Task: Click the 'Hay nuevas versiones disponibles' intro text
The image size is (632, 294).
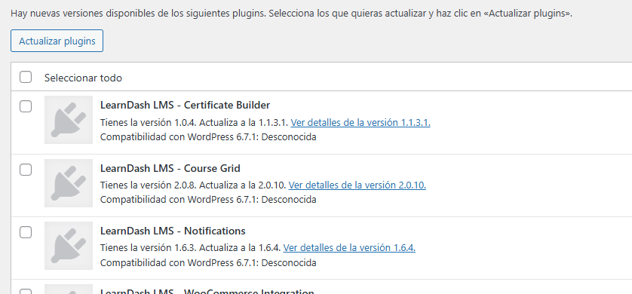Action: click(x=291, y=13)
